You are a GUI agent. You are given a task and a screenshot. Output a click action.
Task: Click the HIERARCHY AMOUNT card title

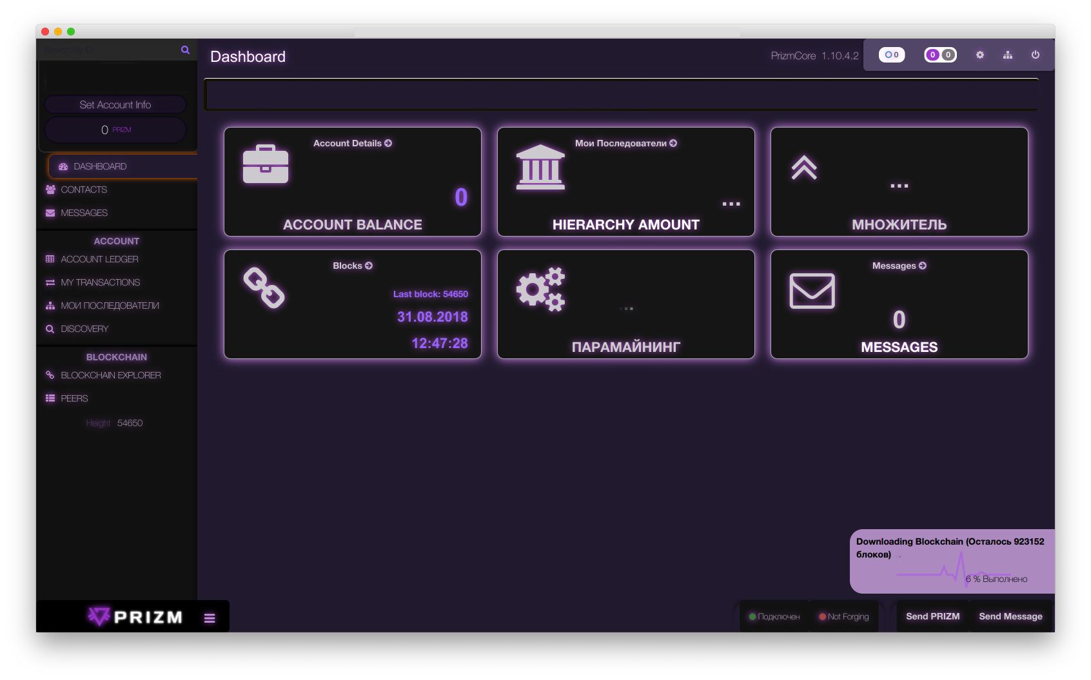tap(626, 224)
